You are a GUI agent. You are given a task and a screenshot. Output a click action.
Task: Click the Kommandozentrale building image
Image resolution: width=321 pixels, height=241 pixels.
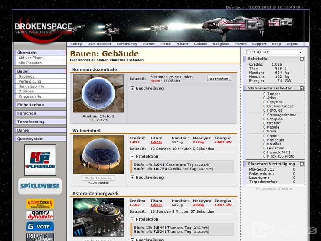(x=98, y=93)
